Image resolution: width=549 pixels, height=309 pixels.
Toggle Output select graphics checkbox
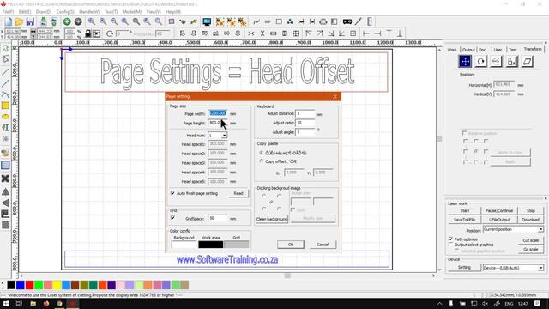450,245
